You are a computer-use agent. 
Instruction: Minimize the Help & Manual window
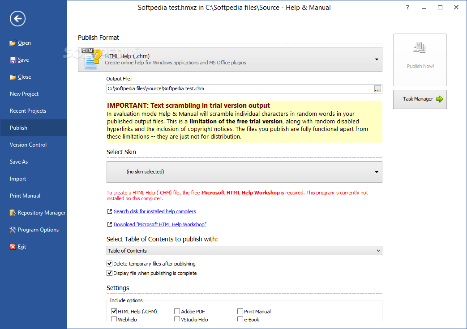[x=424, y=8]
